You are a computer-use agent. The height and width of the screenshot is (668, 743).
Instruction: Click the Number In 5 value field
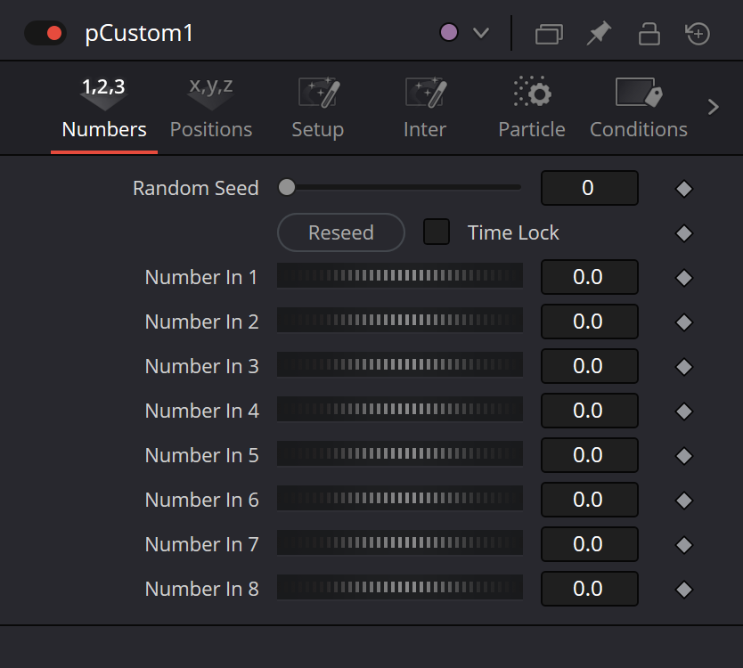590,455
